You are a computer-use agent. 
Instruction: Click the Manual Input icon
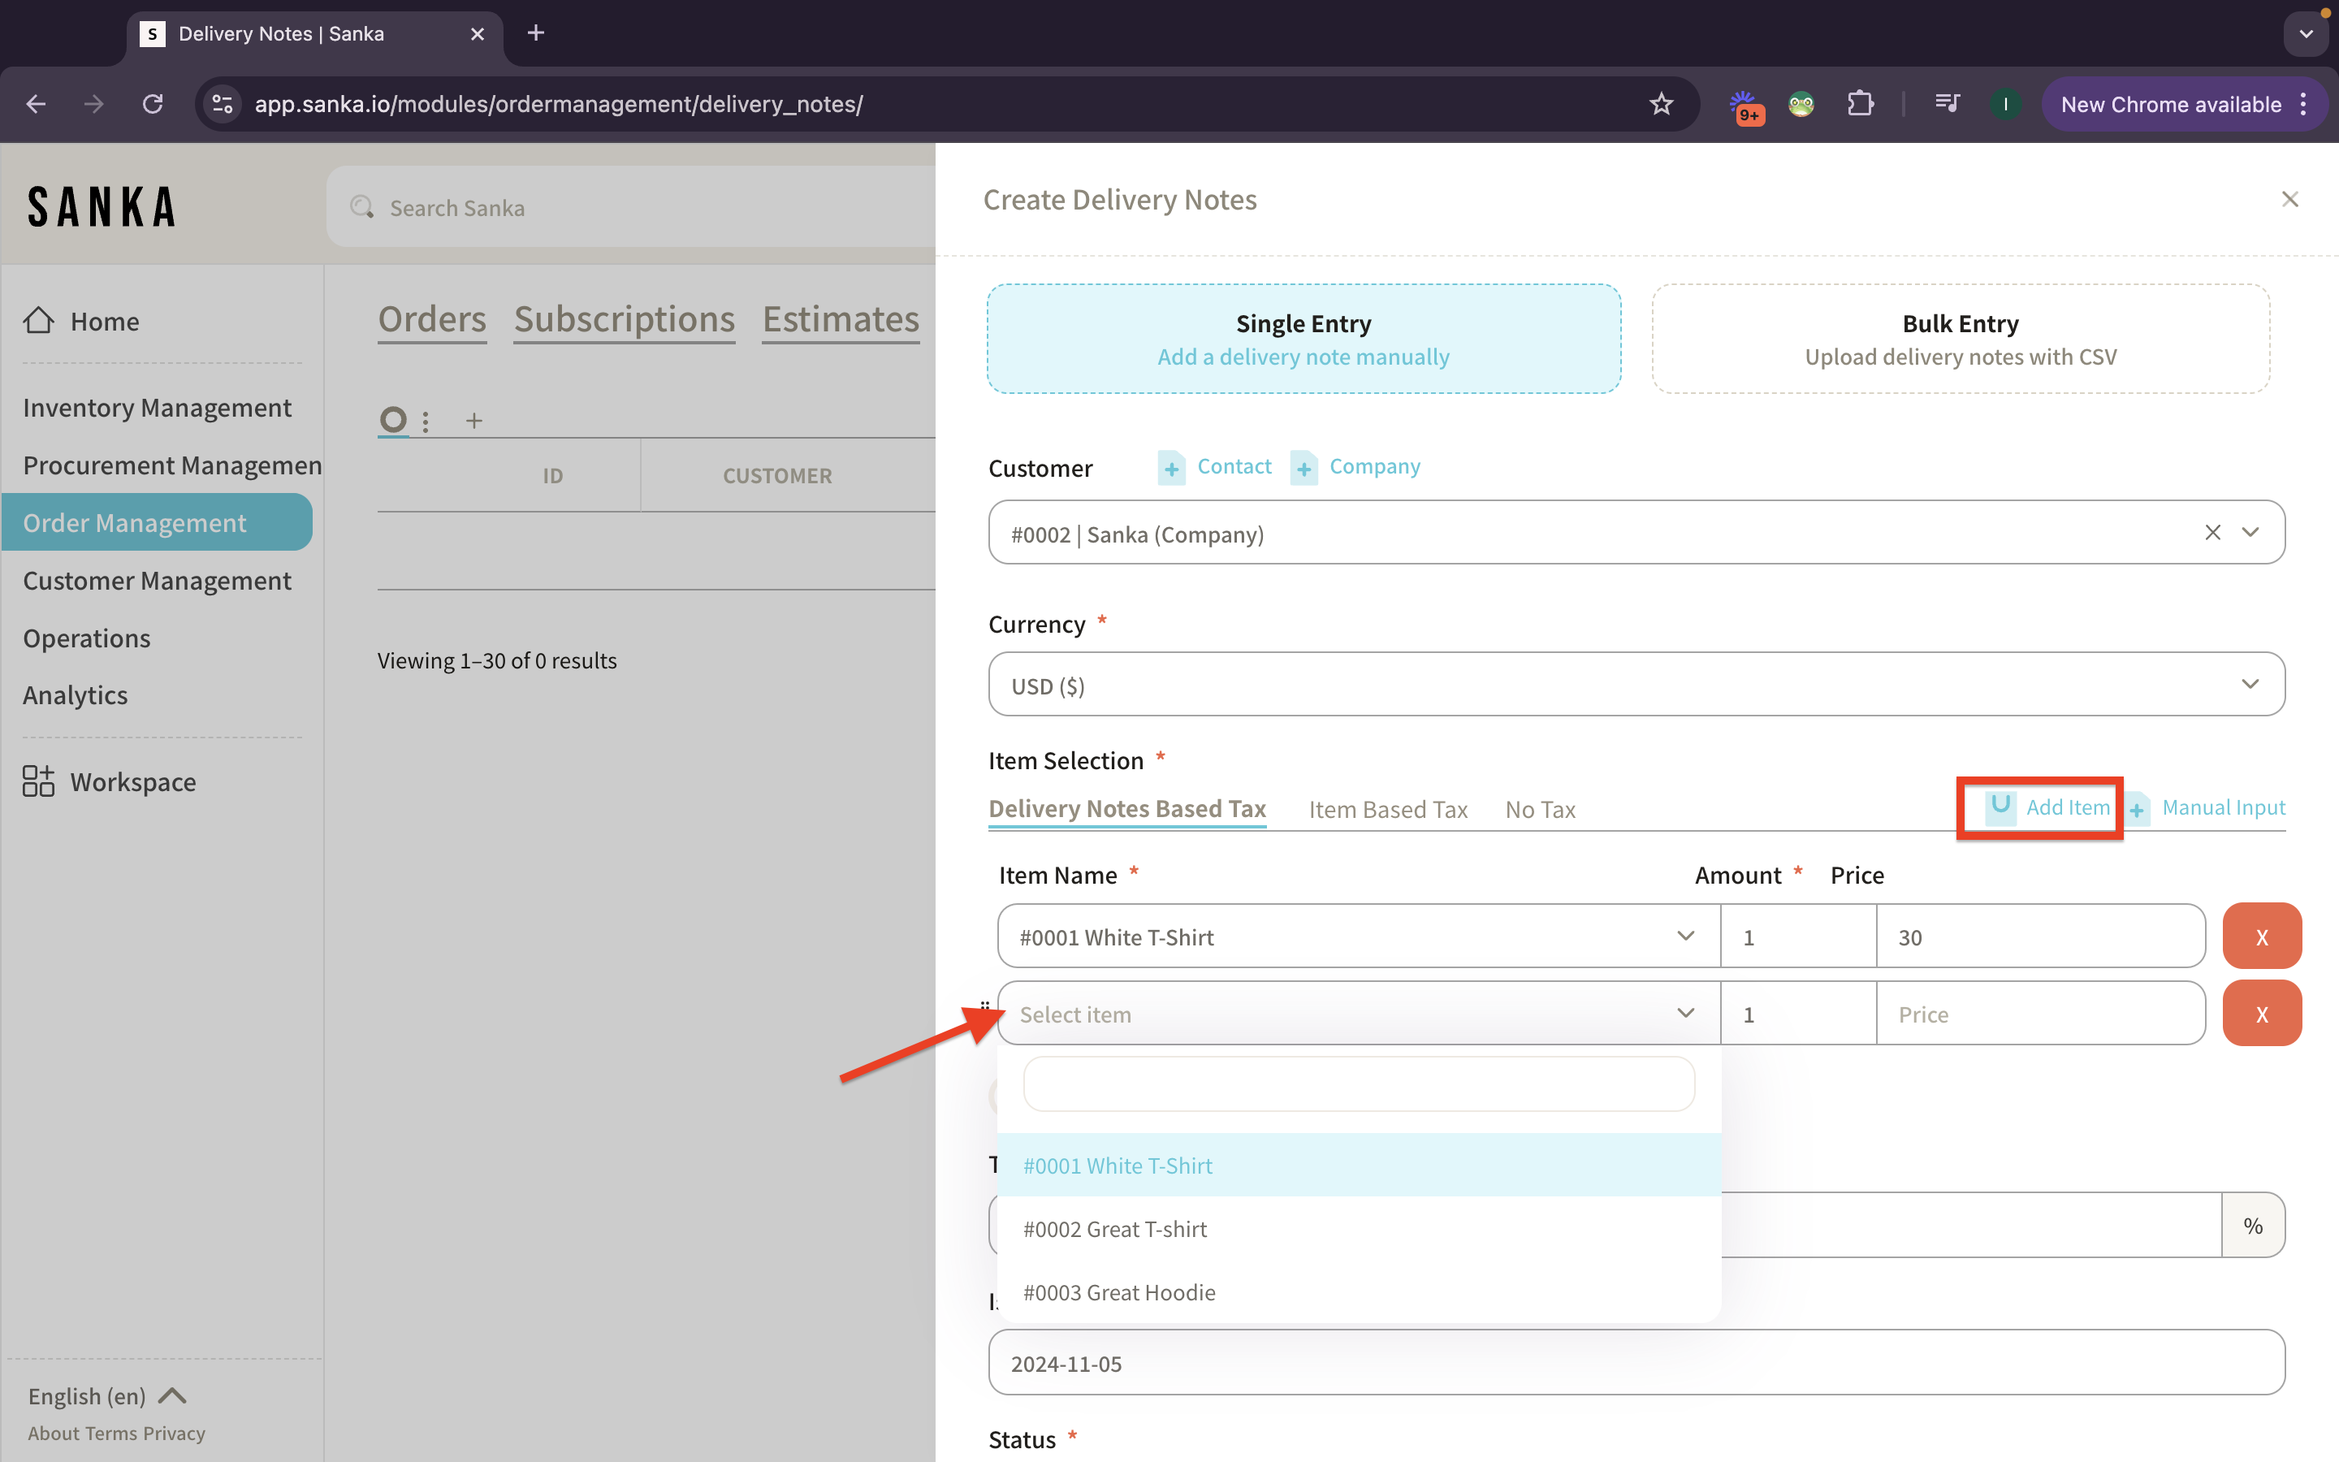coord(2137,807)
